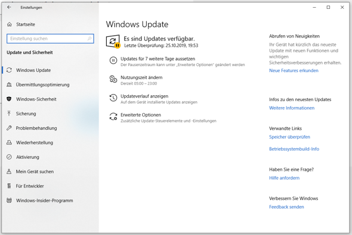Click the Update und Sicherheit heading
This screenshot has width=352, height=235.
30,52
